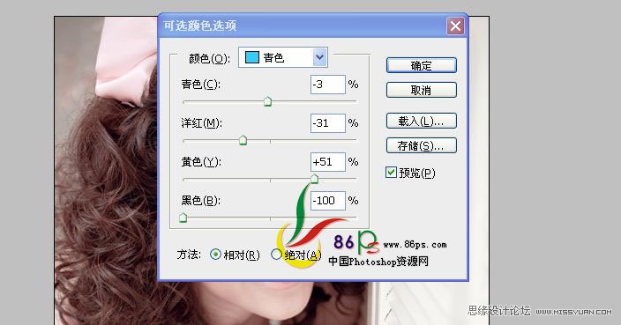This screenshot has height=325, width=621.
Task: Click the 黄色(Y): label
Action: click(201, 162)
